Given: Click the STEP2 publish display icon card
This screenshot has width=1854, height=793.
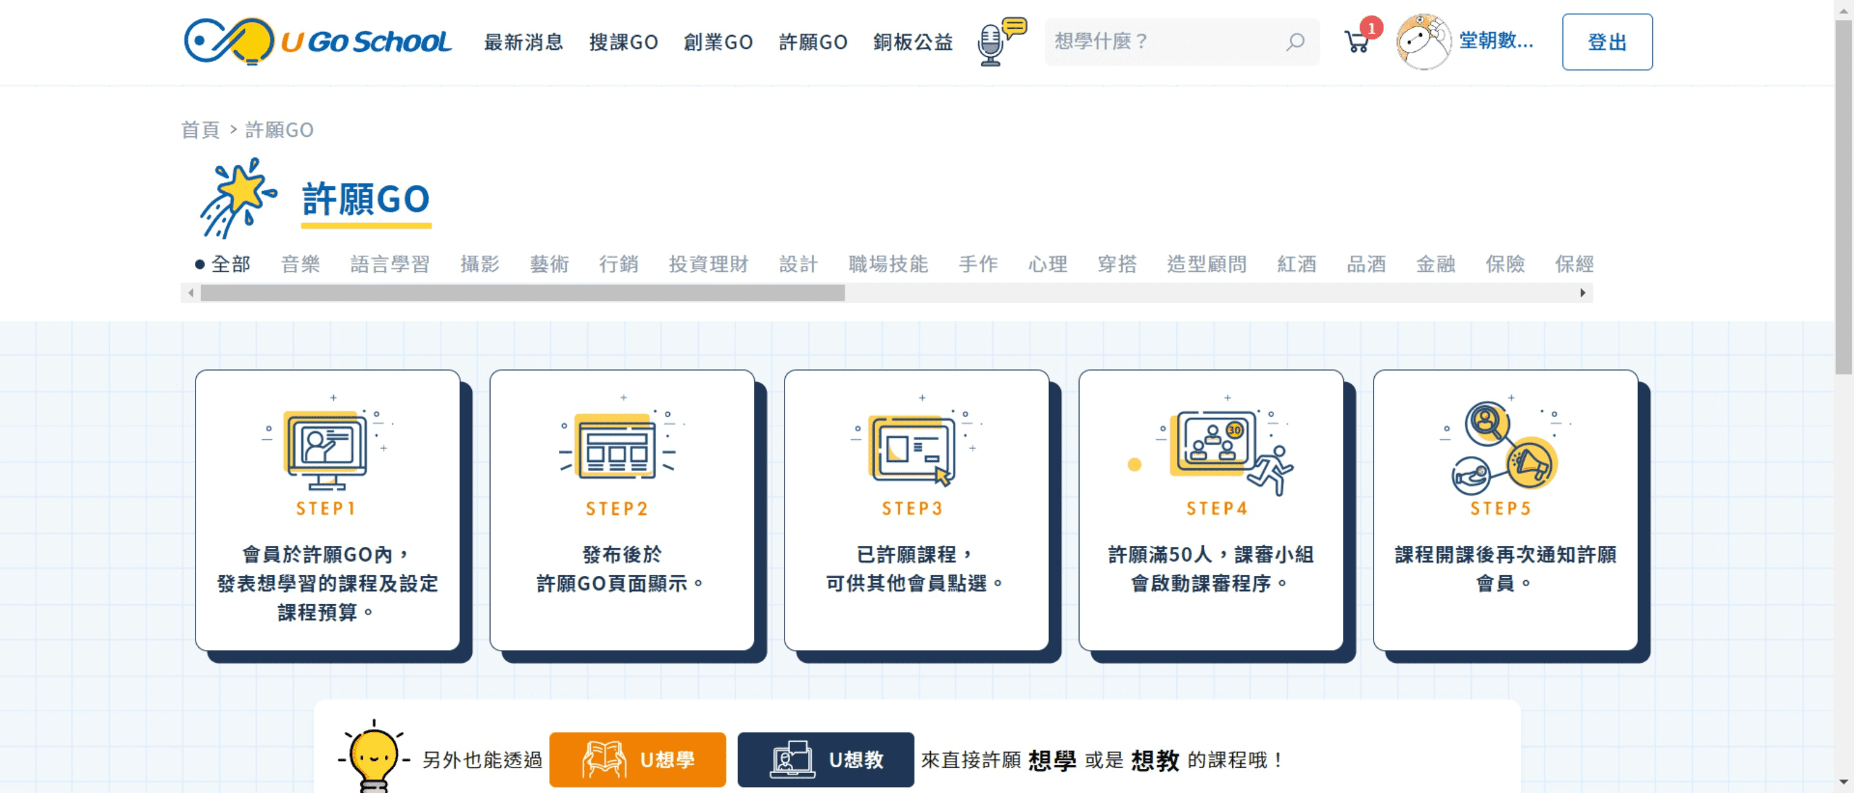Looking at the screenshot, I should (619, 508).
